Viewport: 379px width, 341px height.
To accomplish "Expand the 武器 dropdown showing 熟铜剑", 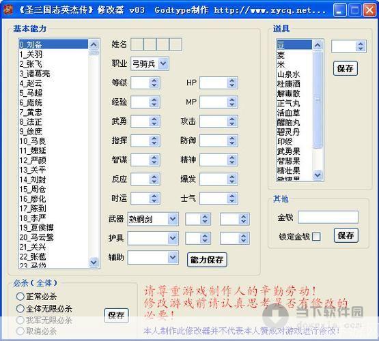I will click(x=153, y=219).
